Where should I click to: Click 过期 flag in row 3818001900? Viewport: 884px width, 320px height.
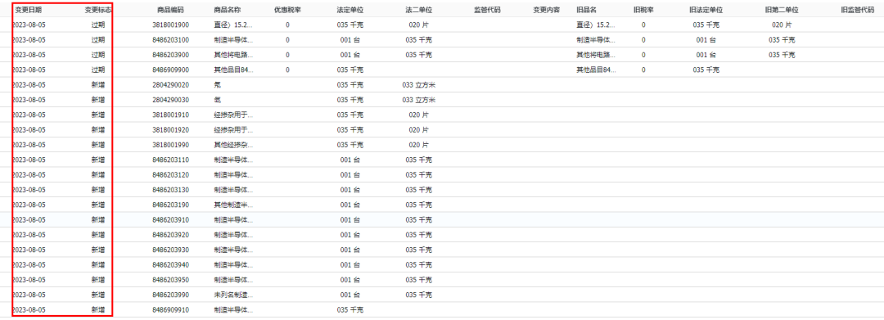(x=98, y=25)
